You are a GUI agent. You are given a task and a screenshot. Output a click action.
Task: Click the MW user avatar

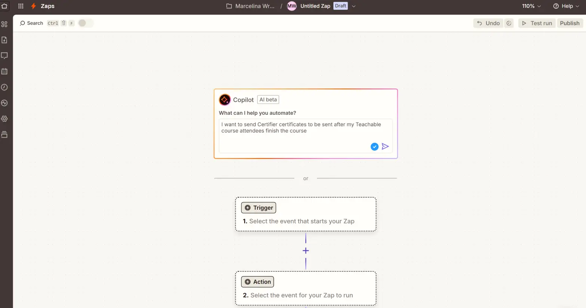coord(292,6)
